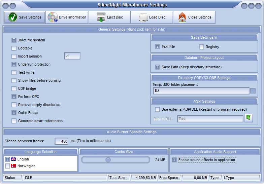The height and width of the screenshot is (184, 264).
Task: Click the ASPI Settings header
Action: coord(204,101)
